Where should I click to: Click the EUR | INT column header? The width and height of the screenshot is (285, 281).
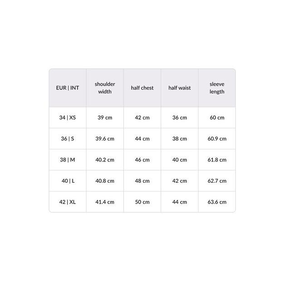point(68,88)
